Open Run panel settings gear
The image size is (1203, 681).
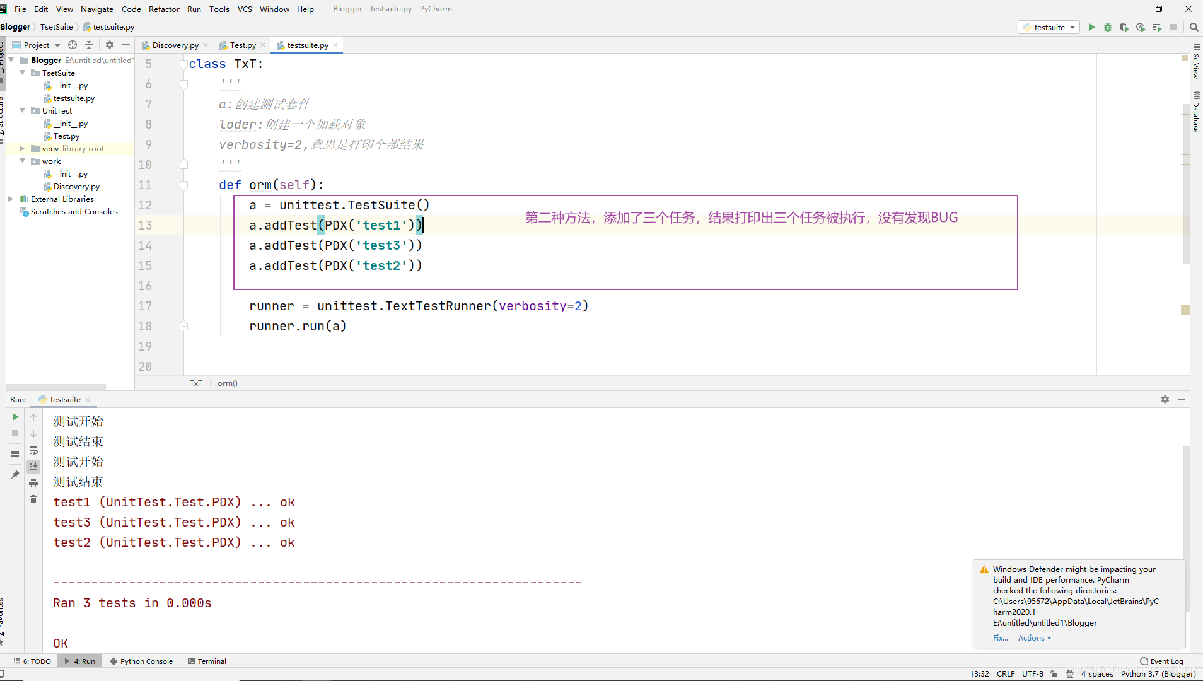(x=1165, y=399)
